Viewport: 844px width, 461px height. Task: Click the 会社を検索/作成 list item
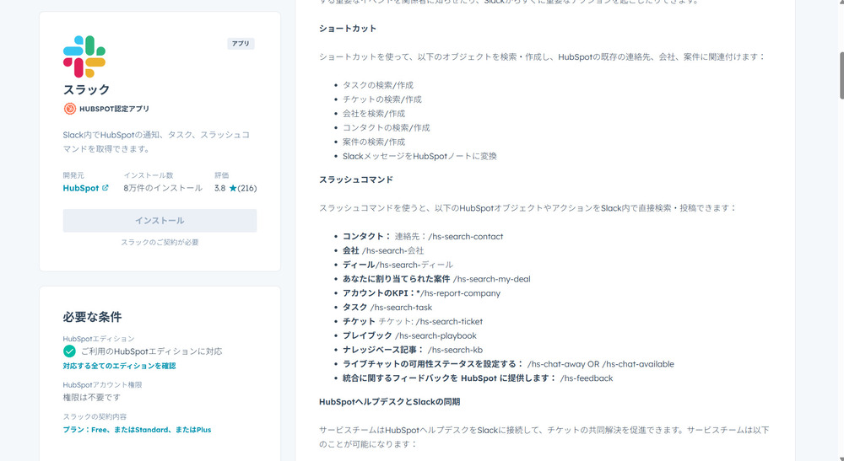coord(374,114)
